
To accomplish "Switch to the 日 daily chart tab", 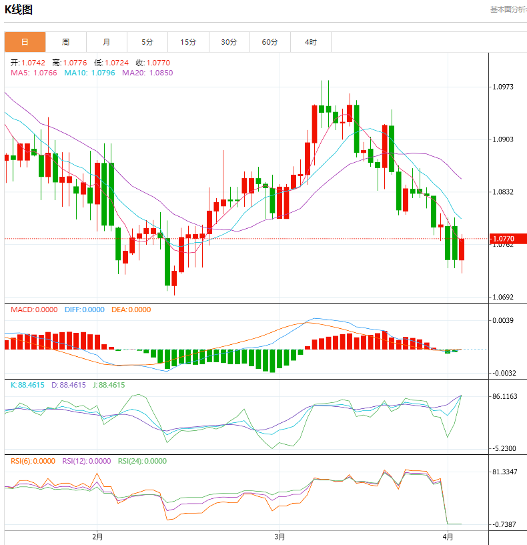I will click(x=25, y=42).
